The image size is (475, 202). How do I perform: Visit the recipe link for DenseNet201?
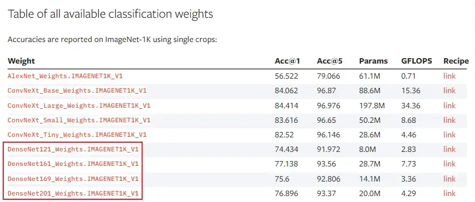click(449, 193)
